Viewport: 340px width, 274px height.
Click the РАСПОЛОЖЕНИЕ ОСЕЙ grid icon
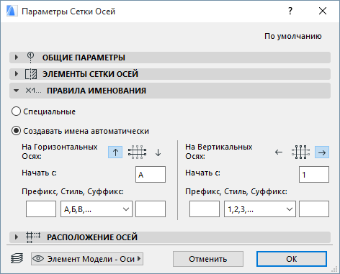click(33, 237)
